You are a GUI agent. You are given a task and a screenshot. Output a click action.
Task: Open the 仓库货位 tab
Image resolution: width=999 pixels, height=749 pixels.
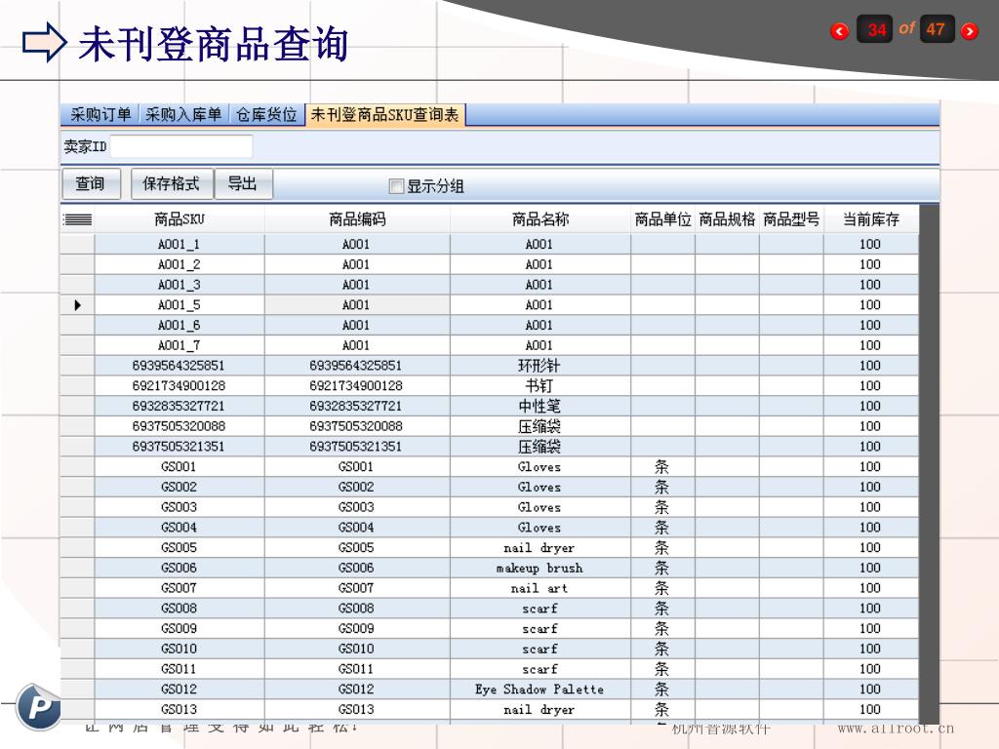pos(266,115)
